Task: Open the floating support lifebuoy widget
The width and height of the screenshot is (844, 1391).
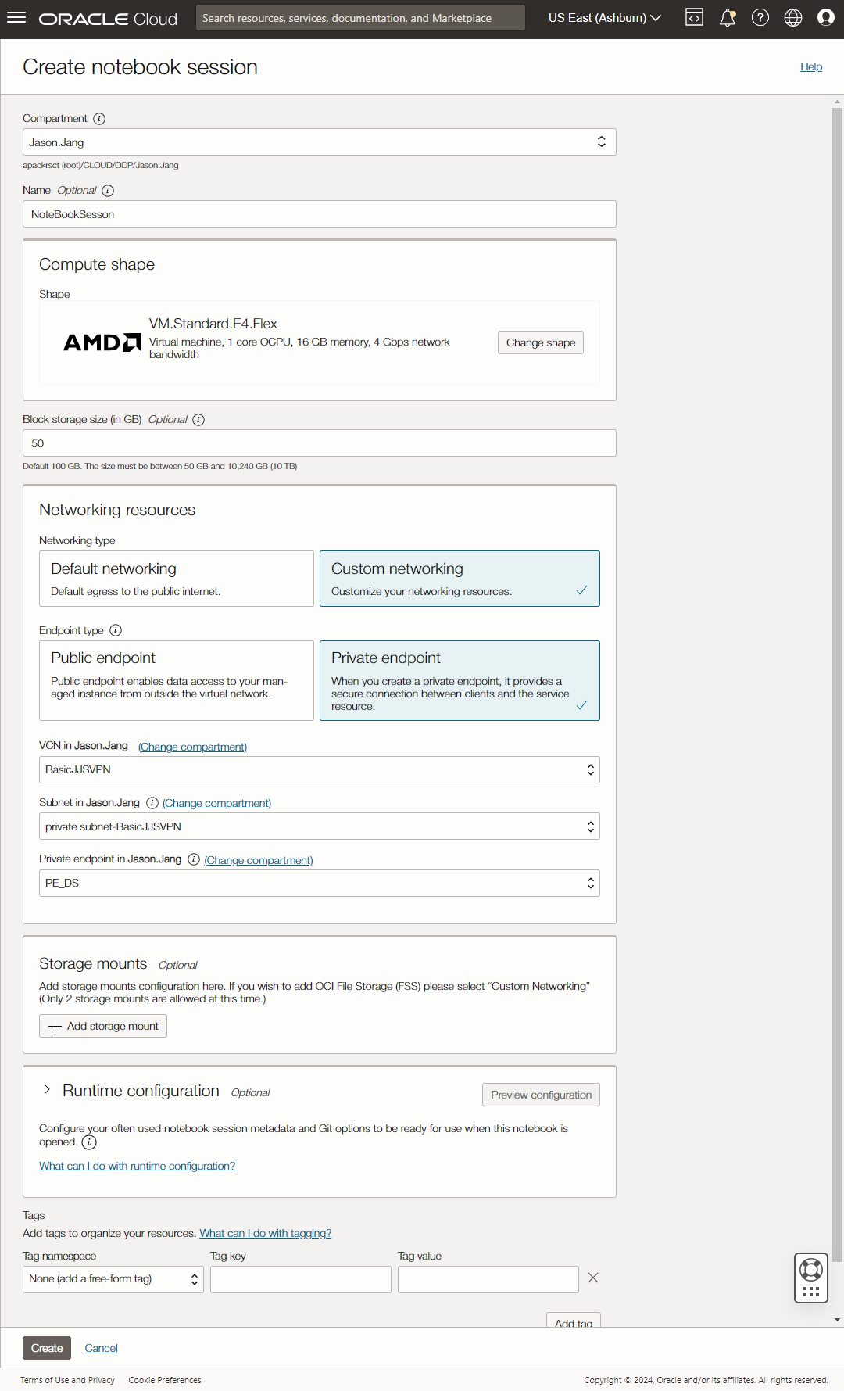Action: 811,1278
